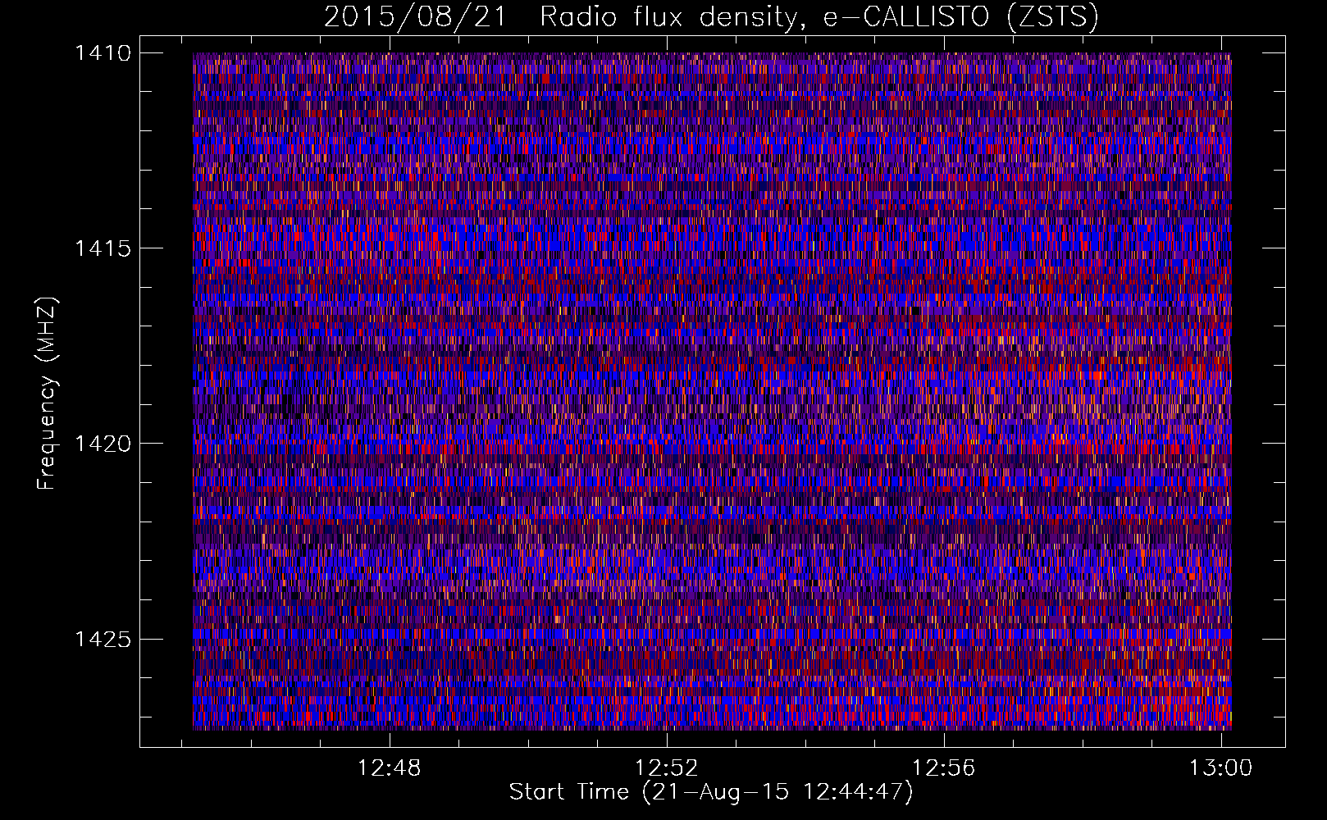Click the 1410 frequency tick label
The height and width of the screenshot is (820, 1327).
[x=103, y=53]
